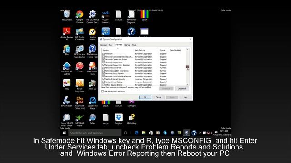Launch EPSON Scan from the desktop
This screenshot has height=163, width=291.
(67, 101)
